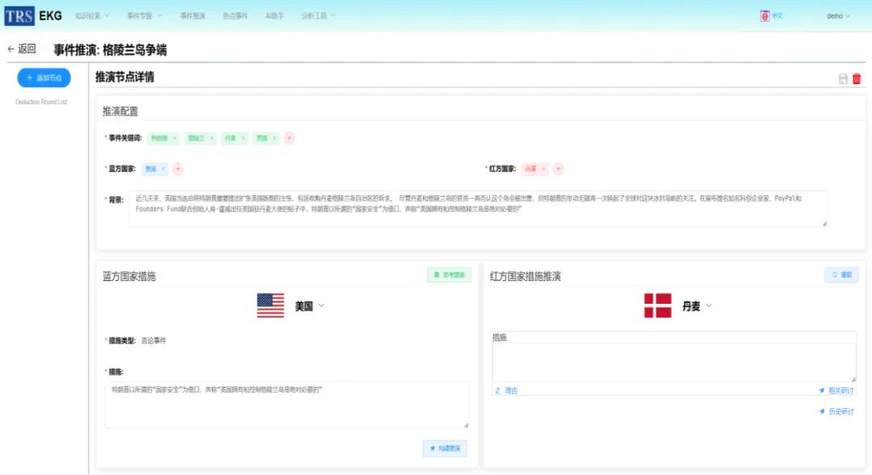Remove the 美国 tag from 蓝方国家

[163, 169]
